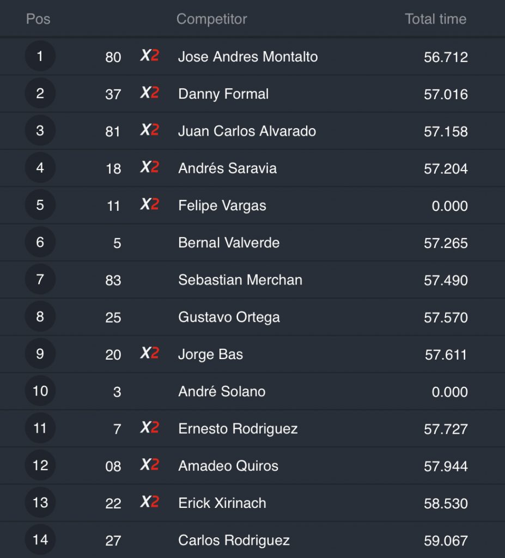Click the X2 badge for Ernesto Rodriguez
This screenshot has width=505, height=558.
[149, 428]
